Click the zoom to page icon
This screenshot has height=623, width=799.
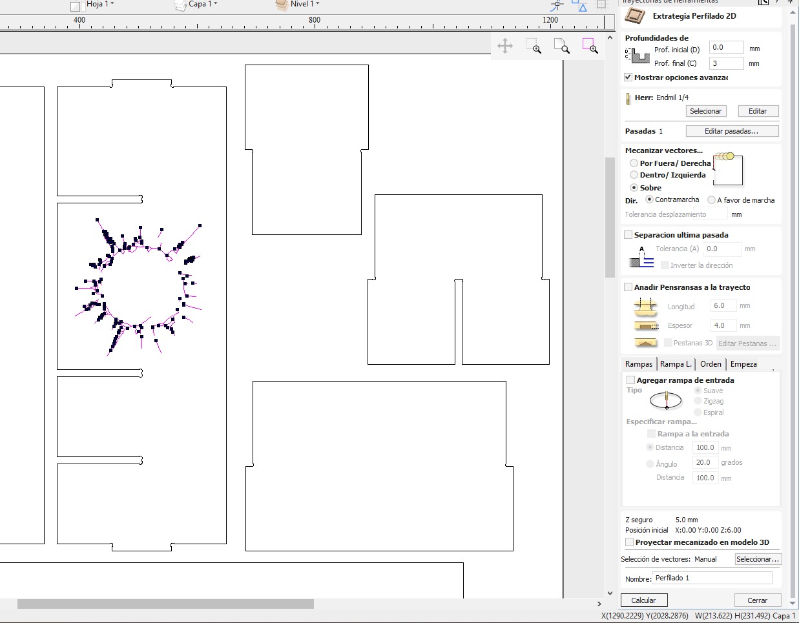tap(562, 46)
